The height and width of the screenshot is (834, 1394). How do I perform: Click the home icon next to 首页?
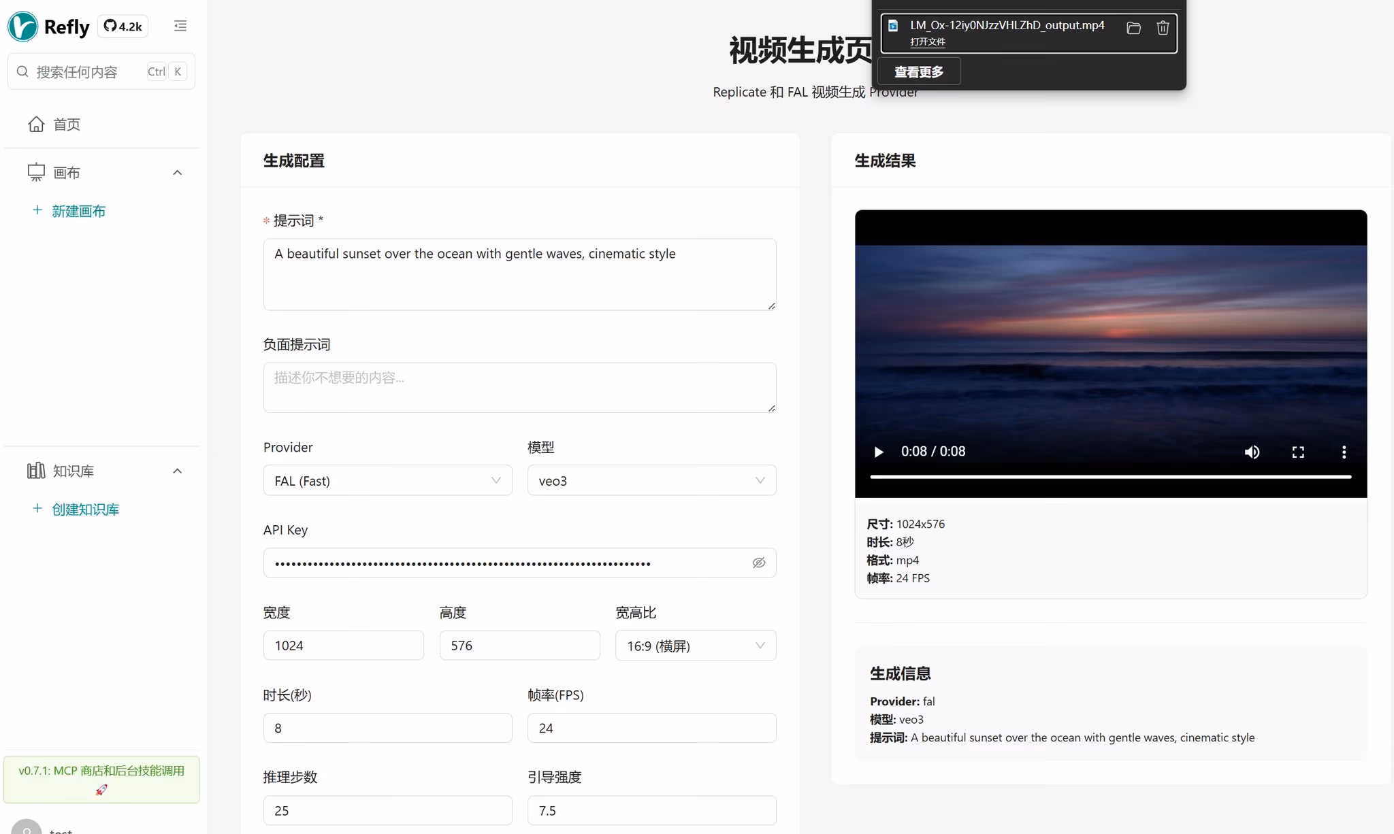pos(36,124)
